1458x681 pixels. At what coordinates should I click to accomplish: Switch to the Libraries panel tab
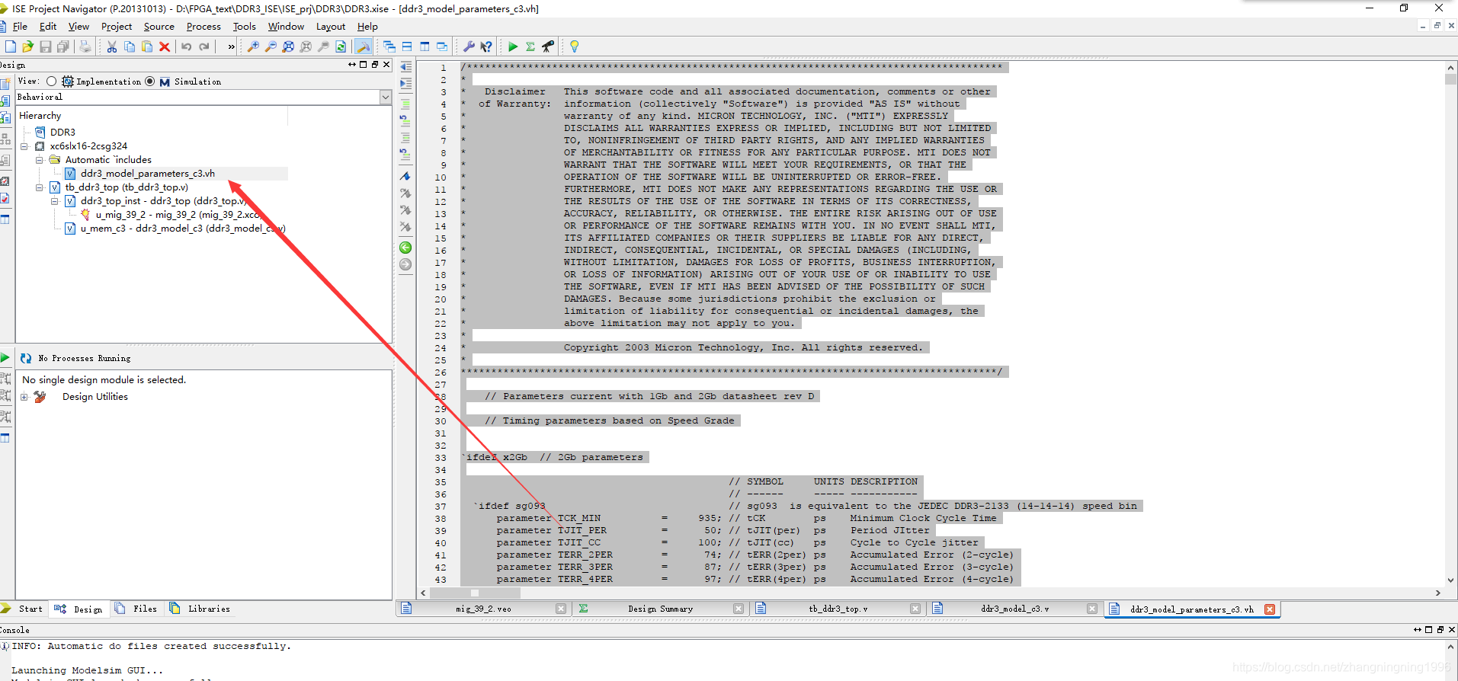point(200,609)
